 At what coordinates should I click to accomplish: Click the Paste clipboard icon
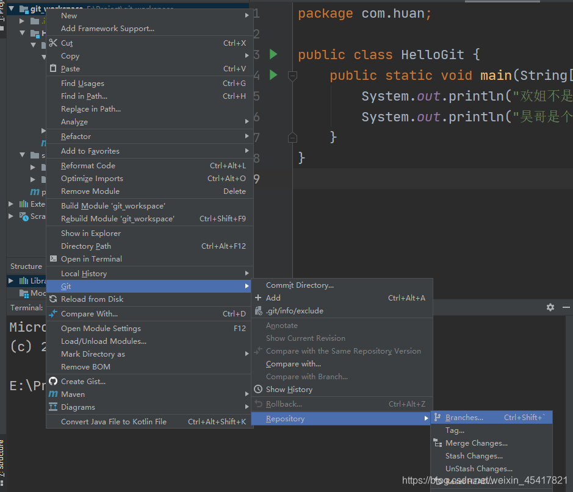tap(53, 69)
